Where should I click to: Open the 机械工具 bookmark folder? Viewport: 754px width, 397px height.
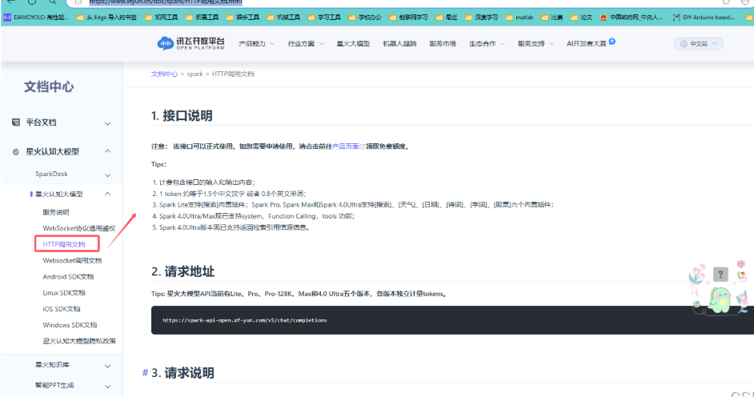coord(283,18)
